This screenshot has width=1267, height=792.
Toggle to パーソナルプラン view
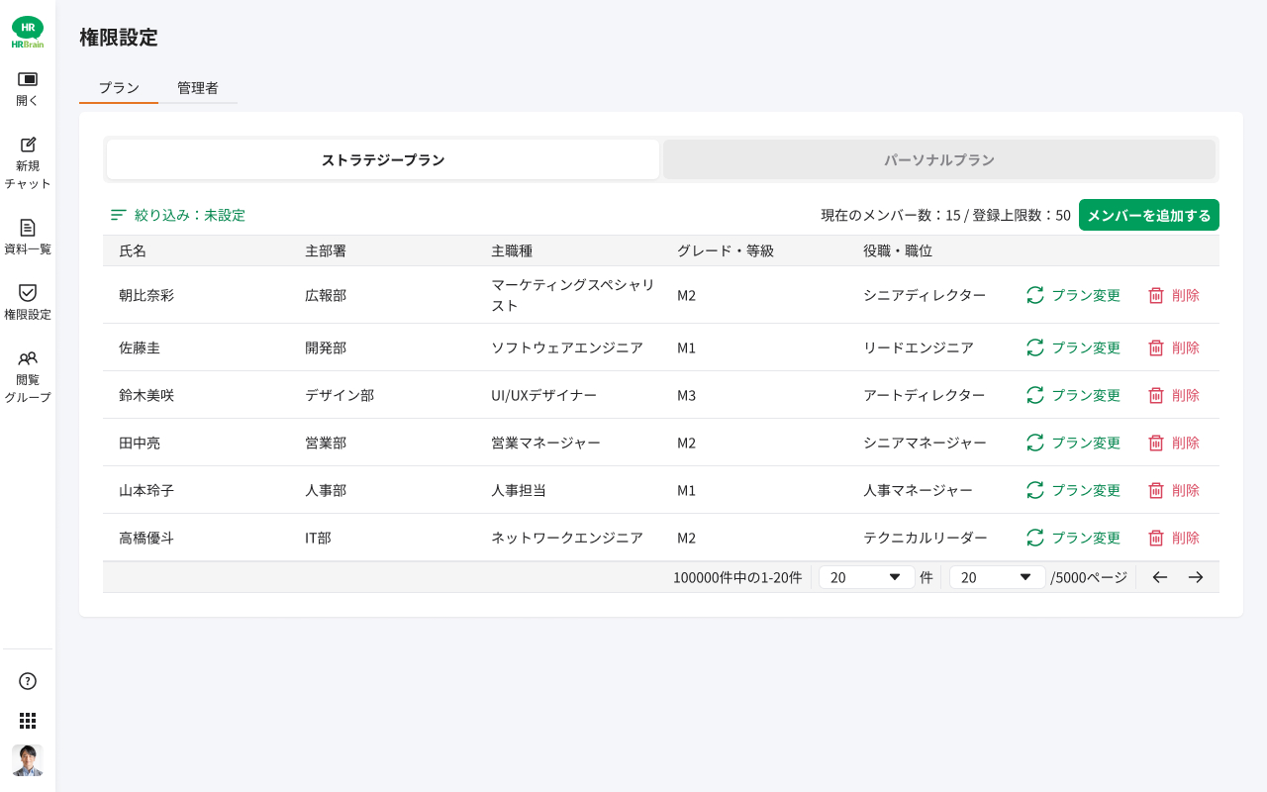[938, 159]
